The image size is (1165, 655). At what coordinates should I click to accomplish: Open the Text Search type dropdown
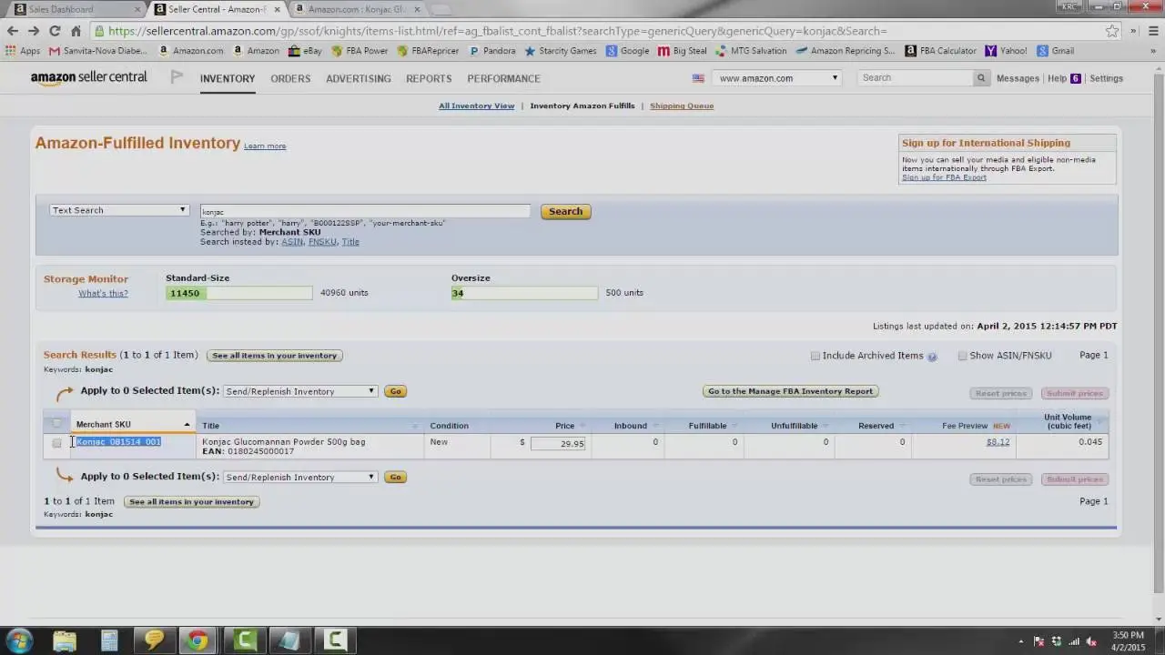click(119, 210)
